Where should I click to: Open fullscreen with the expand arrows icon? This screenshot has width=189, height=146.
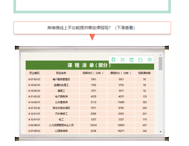(x=122, y=60)
